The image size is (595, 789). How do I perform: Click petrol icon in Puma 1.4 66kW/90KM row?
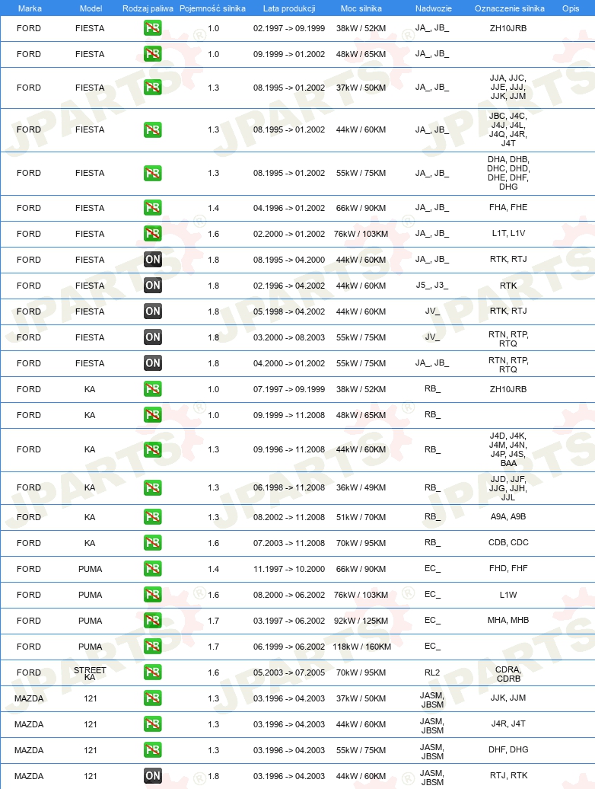coord(153,569)
